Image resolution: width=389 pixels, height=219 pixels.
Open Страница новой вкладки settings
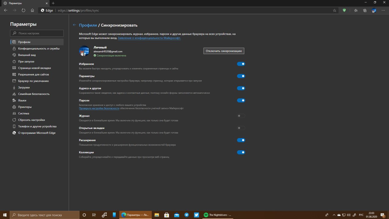pos(37,68)
